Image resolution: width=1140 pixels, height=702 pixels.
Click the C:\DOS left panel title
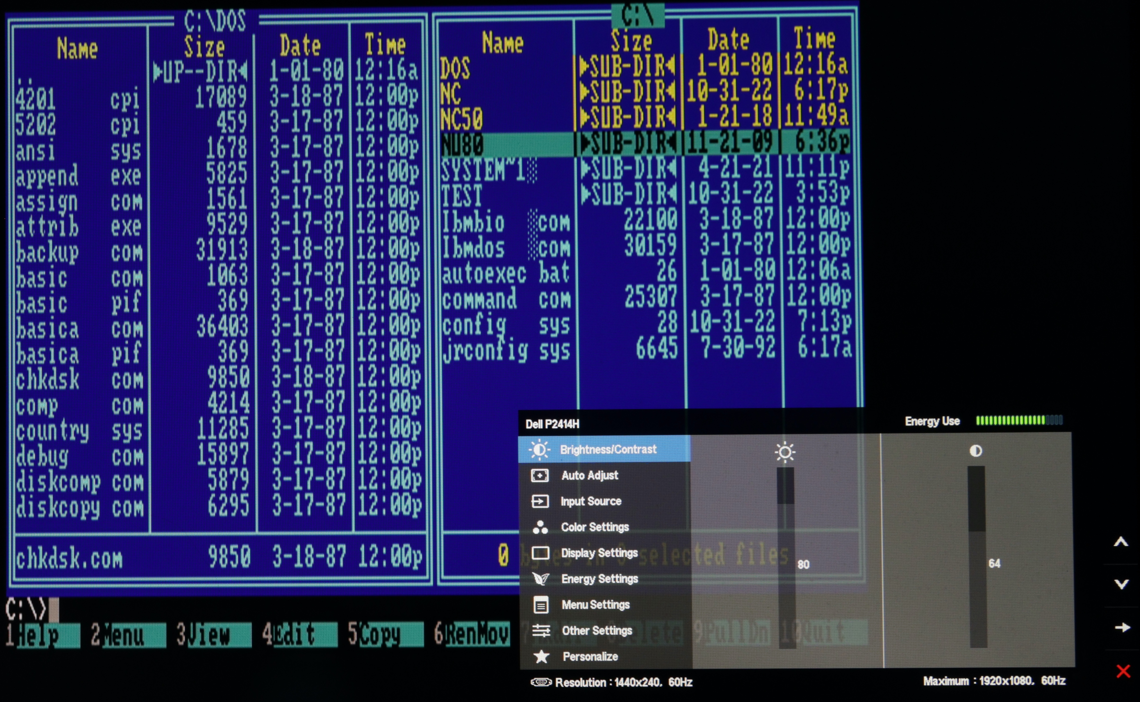(215, 21)
